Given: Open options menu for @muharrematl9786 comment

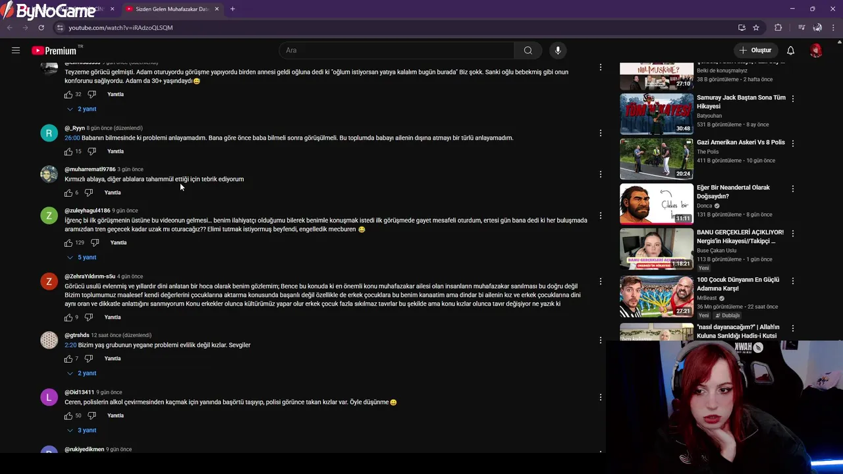Looking at the screenshot, I should [600, 174].
